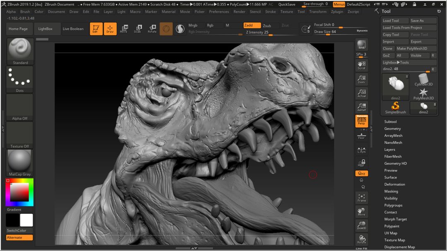The width and height of the screenshot is (447, 251).
Task: Toggle Rgb mode
Action: pyautogui.click(x=210, y=25)
